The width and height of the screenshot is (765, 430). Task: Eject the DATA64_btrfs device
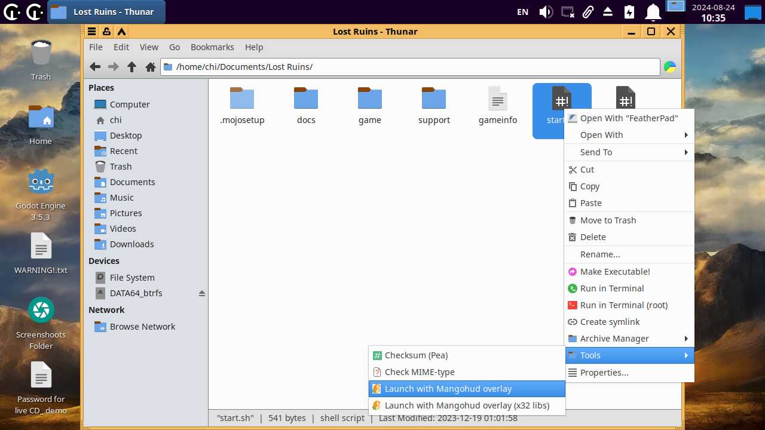[x=202, y=293]
